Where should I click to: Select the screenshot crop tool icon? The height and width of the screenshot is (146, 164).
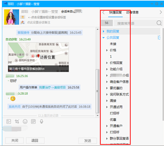tap(17, 121)
